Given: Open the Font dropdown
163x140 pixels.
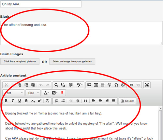Looking at the screenshot, I should [13, 93].
